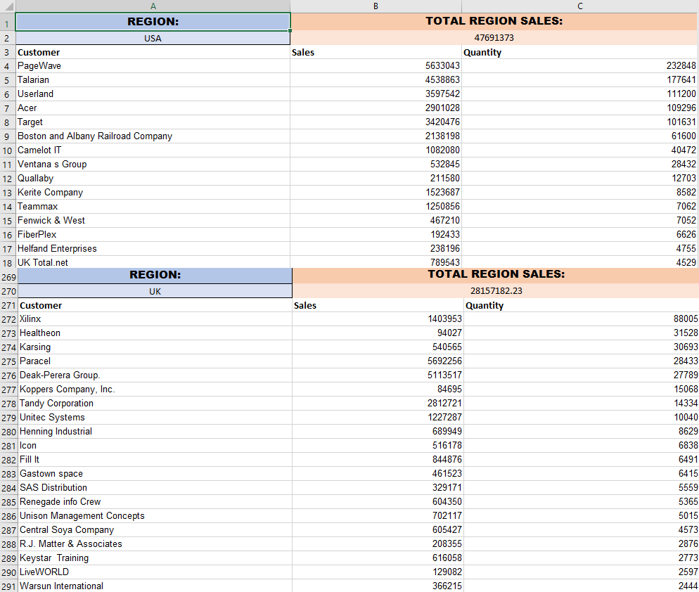Select the Helfand Enterprises cell
Image resolution: width=699 pixels, height=592 pixels.
click(153, 248)
